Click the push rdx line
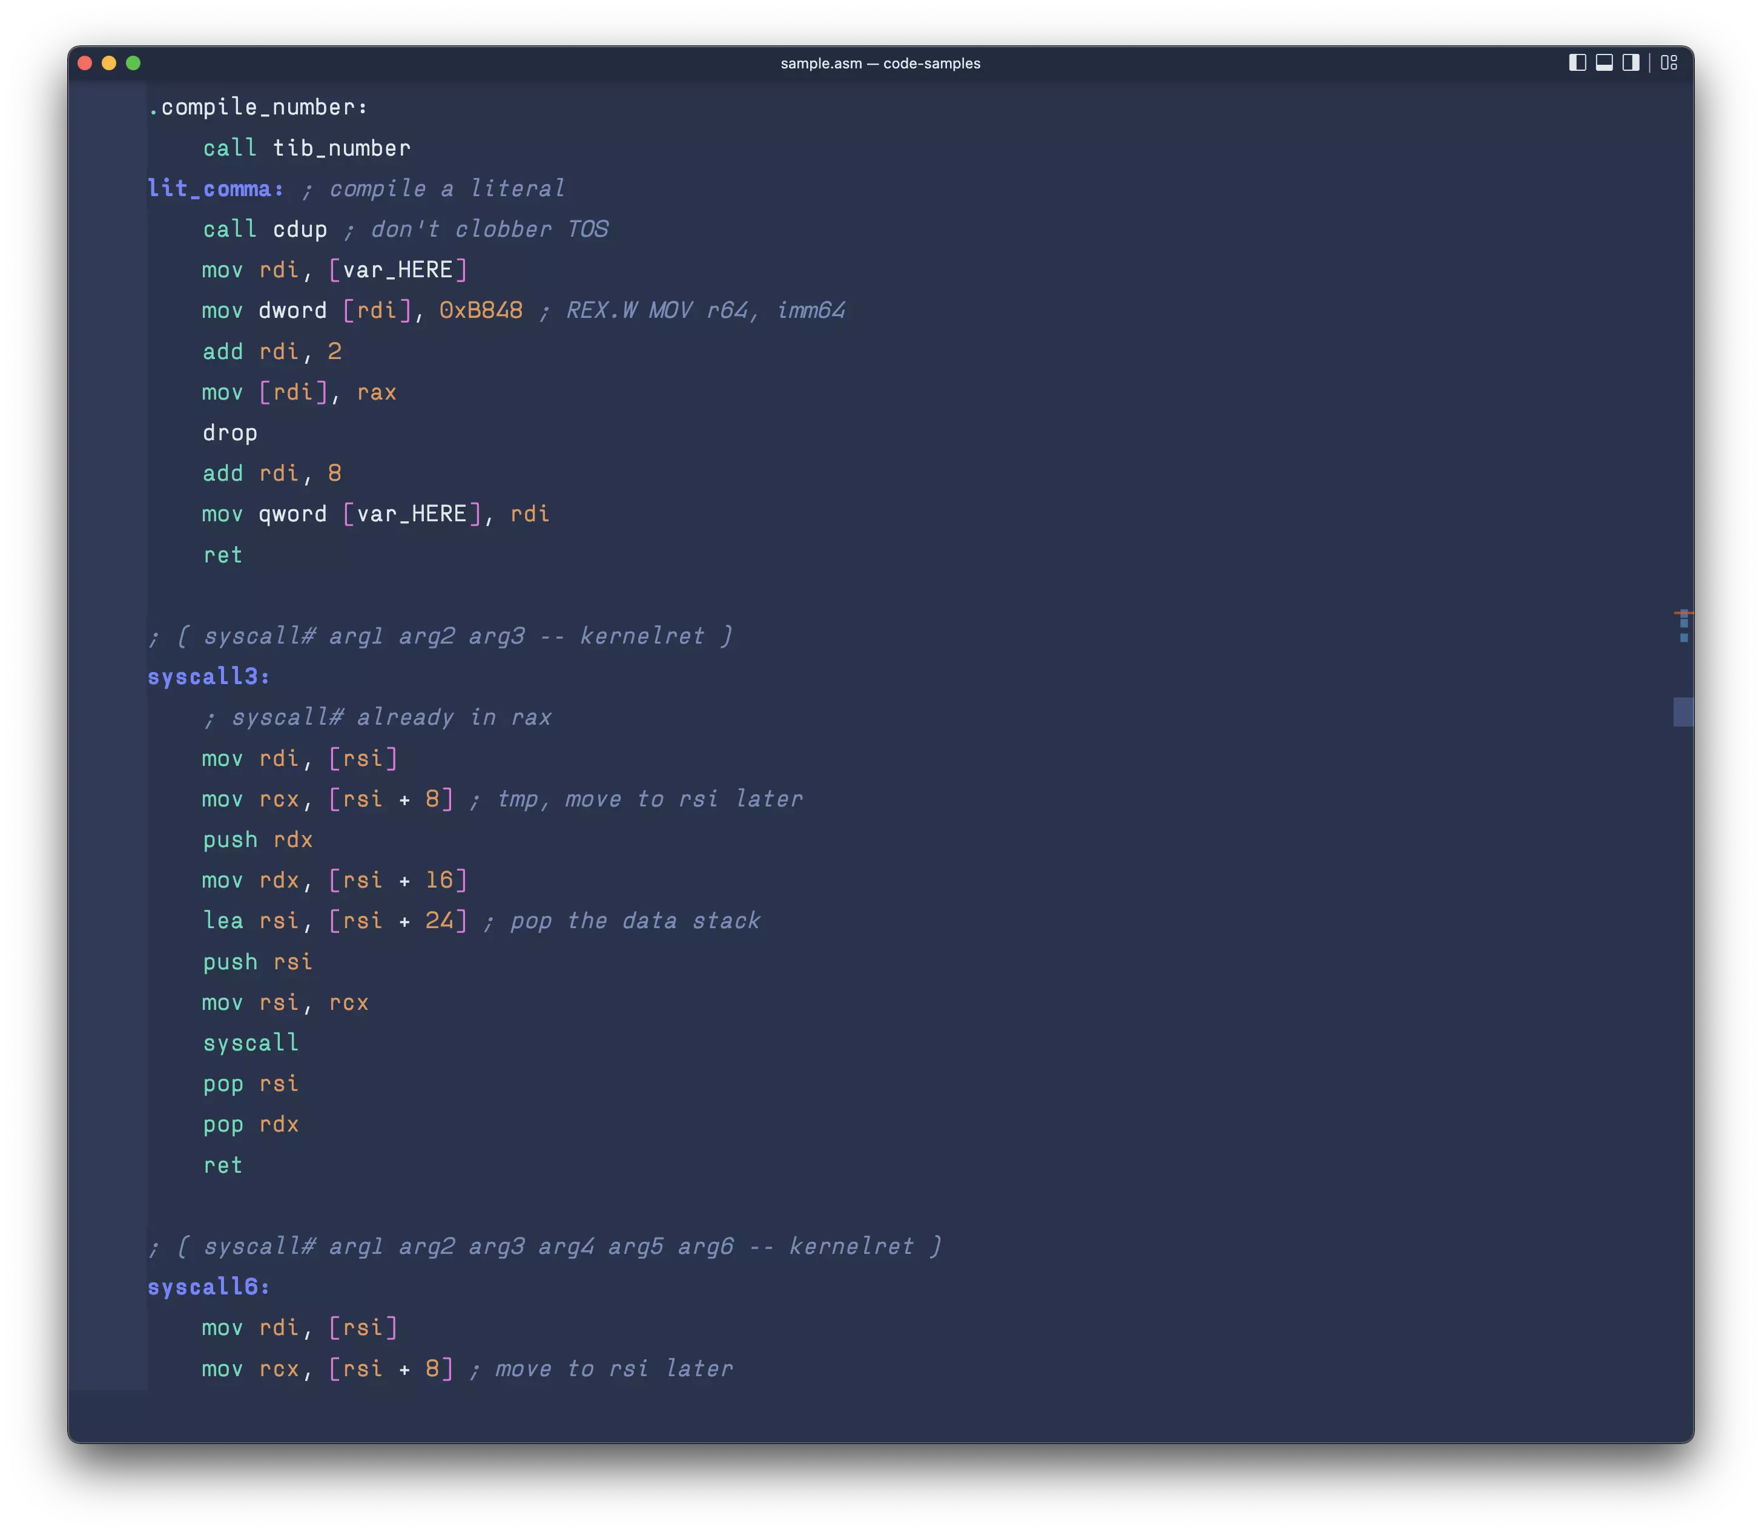Viewport: 1762px width, 1533px height. (x=257, y=839)
